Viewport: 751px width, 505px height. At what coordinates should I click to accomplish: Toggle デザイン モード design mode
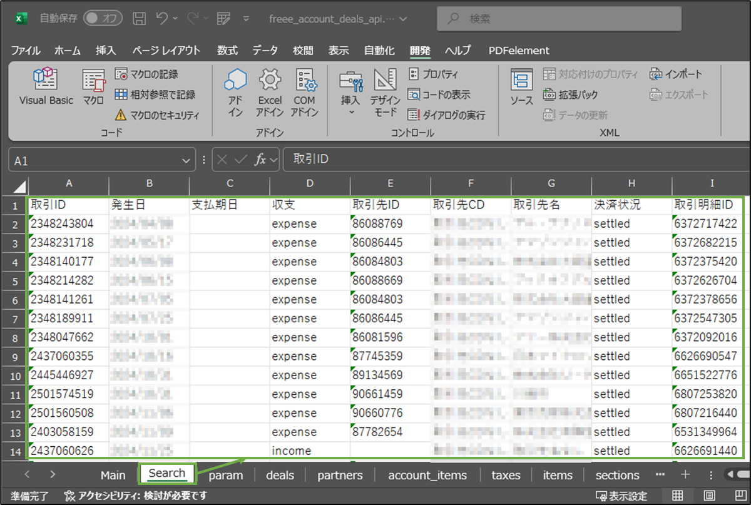[x=385, y=93]
